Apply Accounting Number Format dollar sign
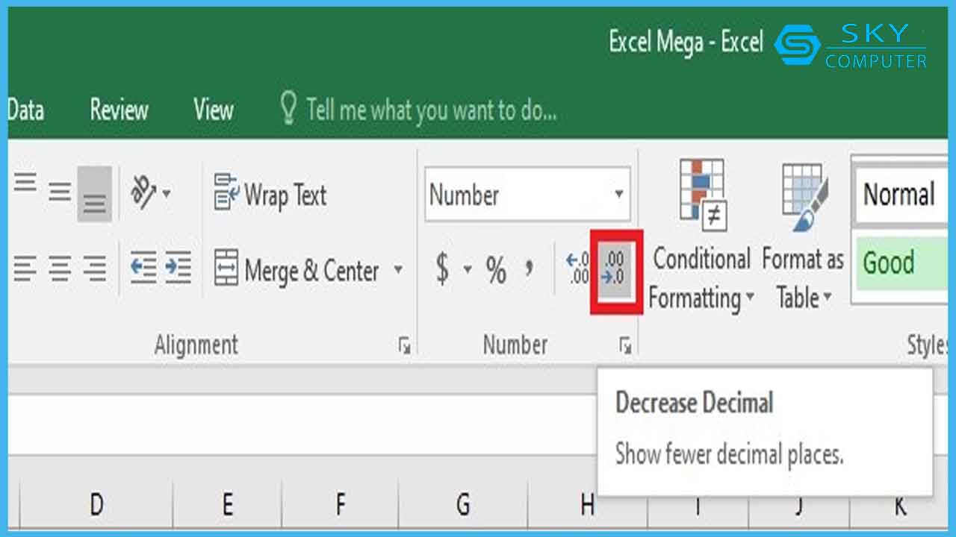The image size is (956, 537). (443, 268)
